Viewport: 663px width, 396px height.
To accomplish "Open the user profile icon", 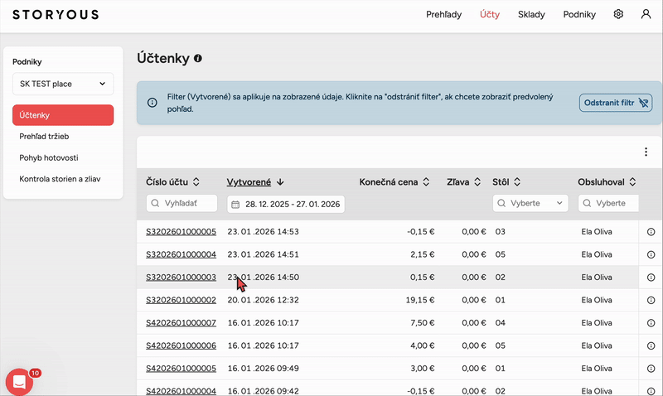I will pyautogui.click(x=646, y=14).
